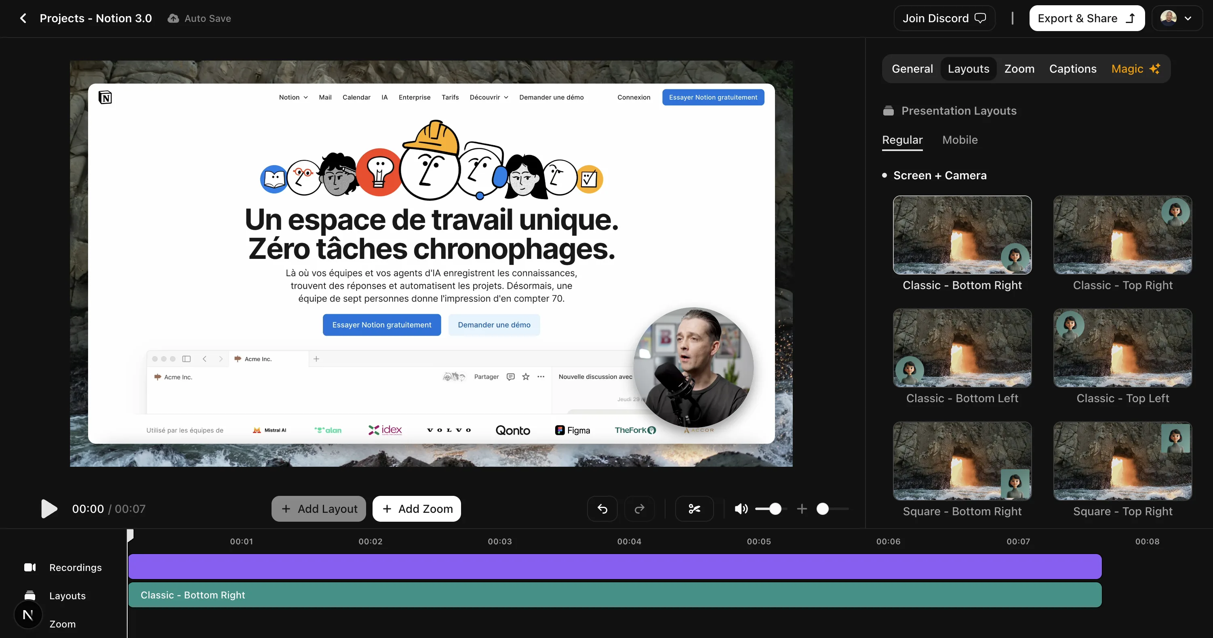The image size is (1213, 638).
Task: Click the Add Layout button
Action: click(x=318, y=509)
